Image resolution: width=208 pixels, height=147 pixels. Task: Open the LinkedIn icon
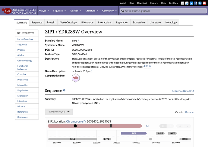click(x=200, y=3)
